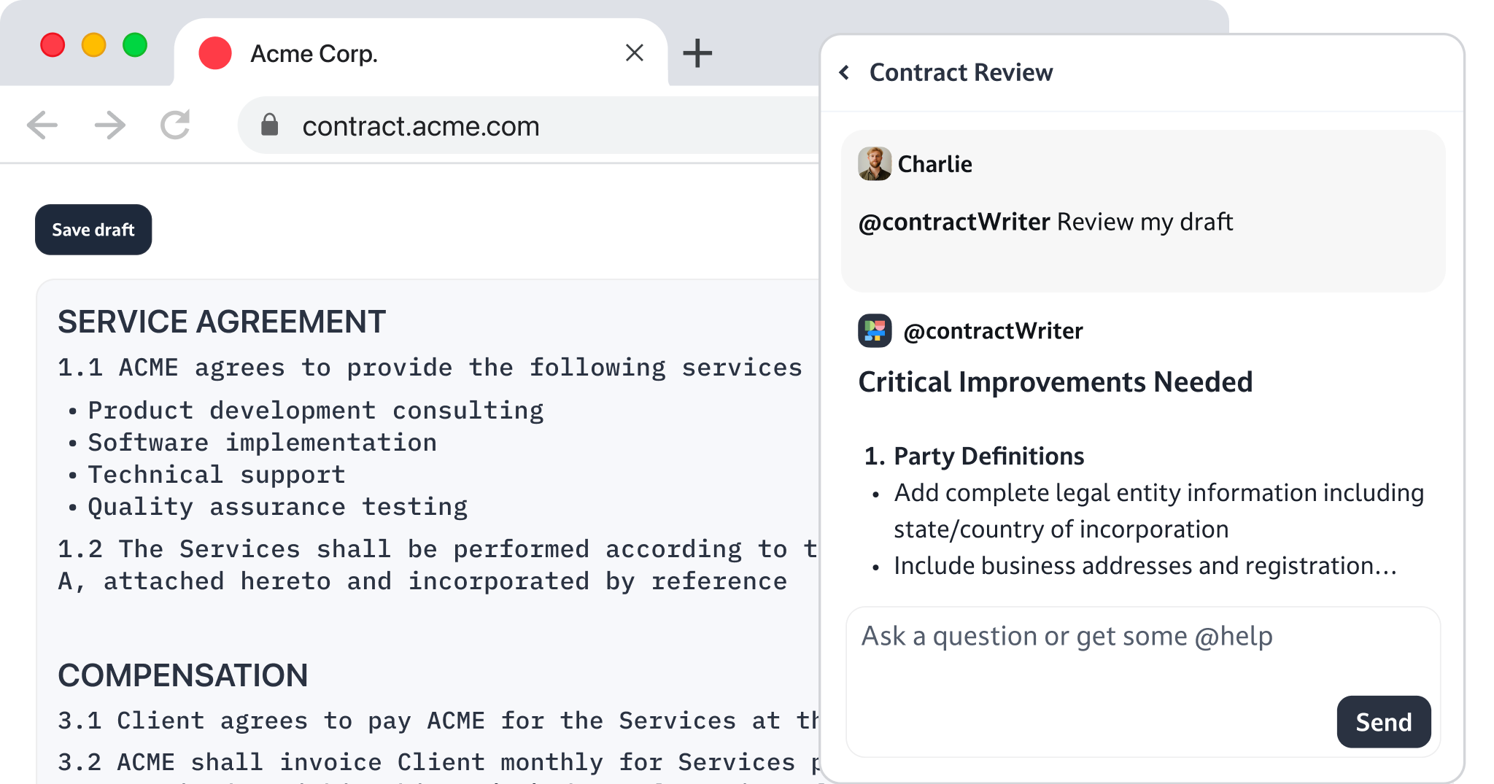Click Charlie's avatar photo
The height and width of the screenshot is (784, 1494).
[874, 164]
